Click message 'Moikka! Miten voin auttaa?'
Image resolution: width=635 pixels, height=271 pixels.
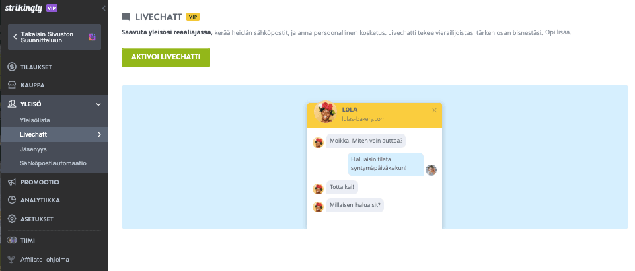pos(366,141)
